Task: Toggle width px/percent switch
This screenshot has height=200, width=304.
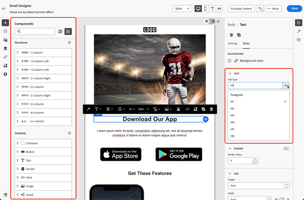Action: click(x=282, y=199)
